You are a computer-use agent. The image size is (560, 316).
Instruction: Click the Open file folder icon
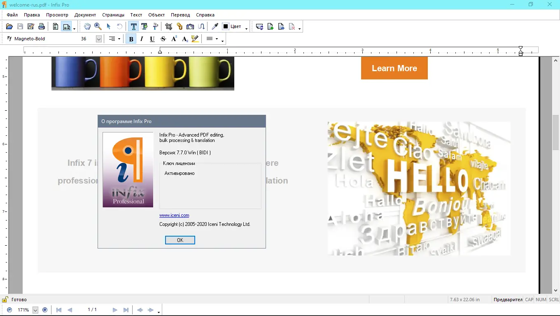pyautogui.click(x=9, y=27)
